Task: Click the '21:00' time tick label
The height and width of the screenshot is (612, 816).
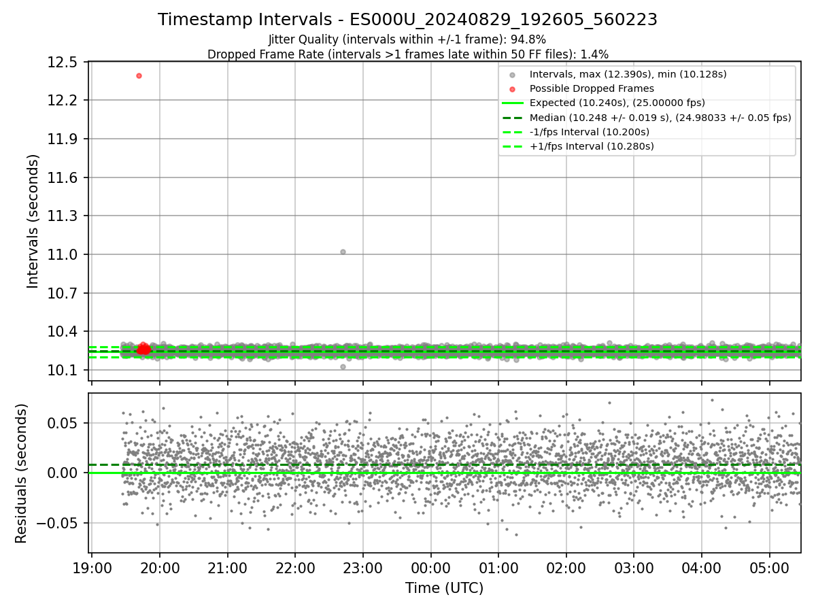Action: click(227, 568)
